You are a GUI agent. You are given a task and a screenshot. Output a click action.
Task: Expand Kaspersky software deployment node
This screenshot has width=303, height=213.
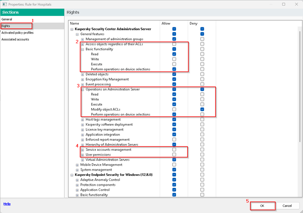tap(83, 125)
